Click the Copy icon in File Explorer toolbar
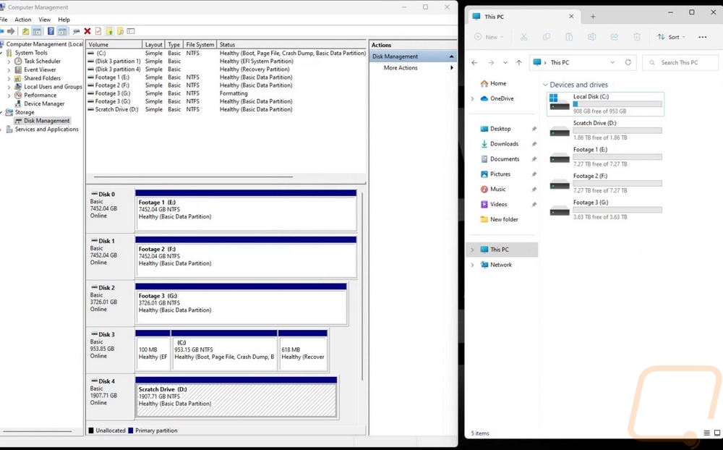Viewport: 723px width, 450px height. [547, 37]
